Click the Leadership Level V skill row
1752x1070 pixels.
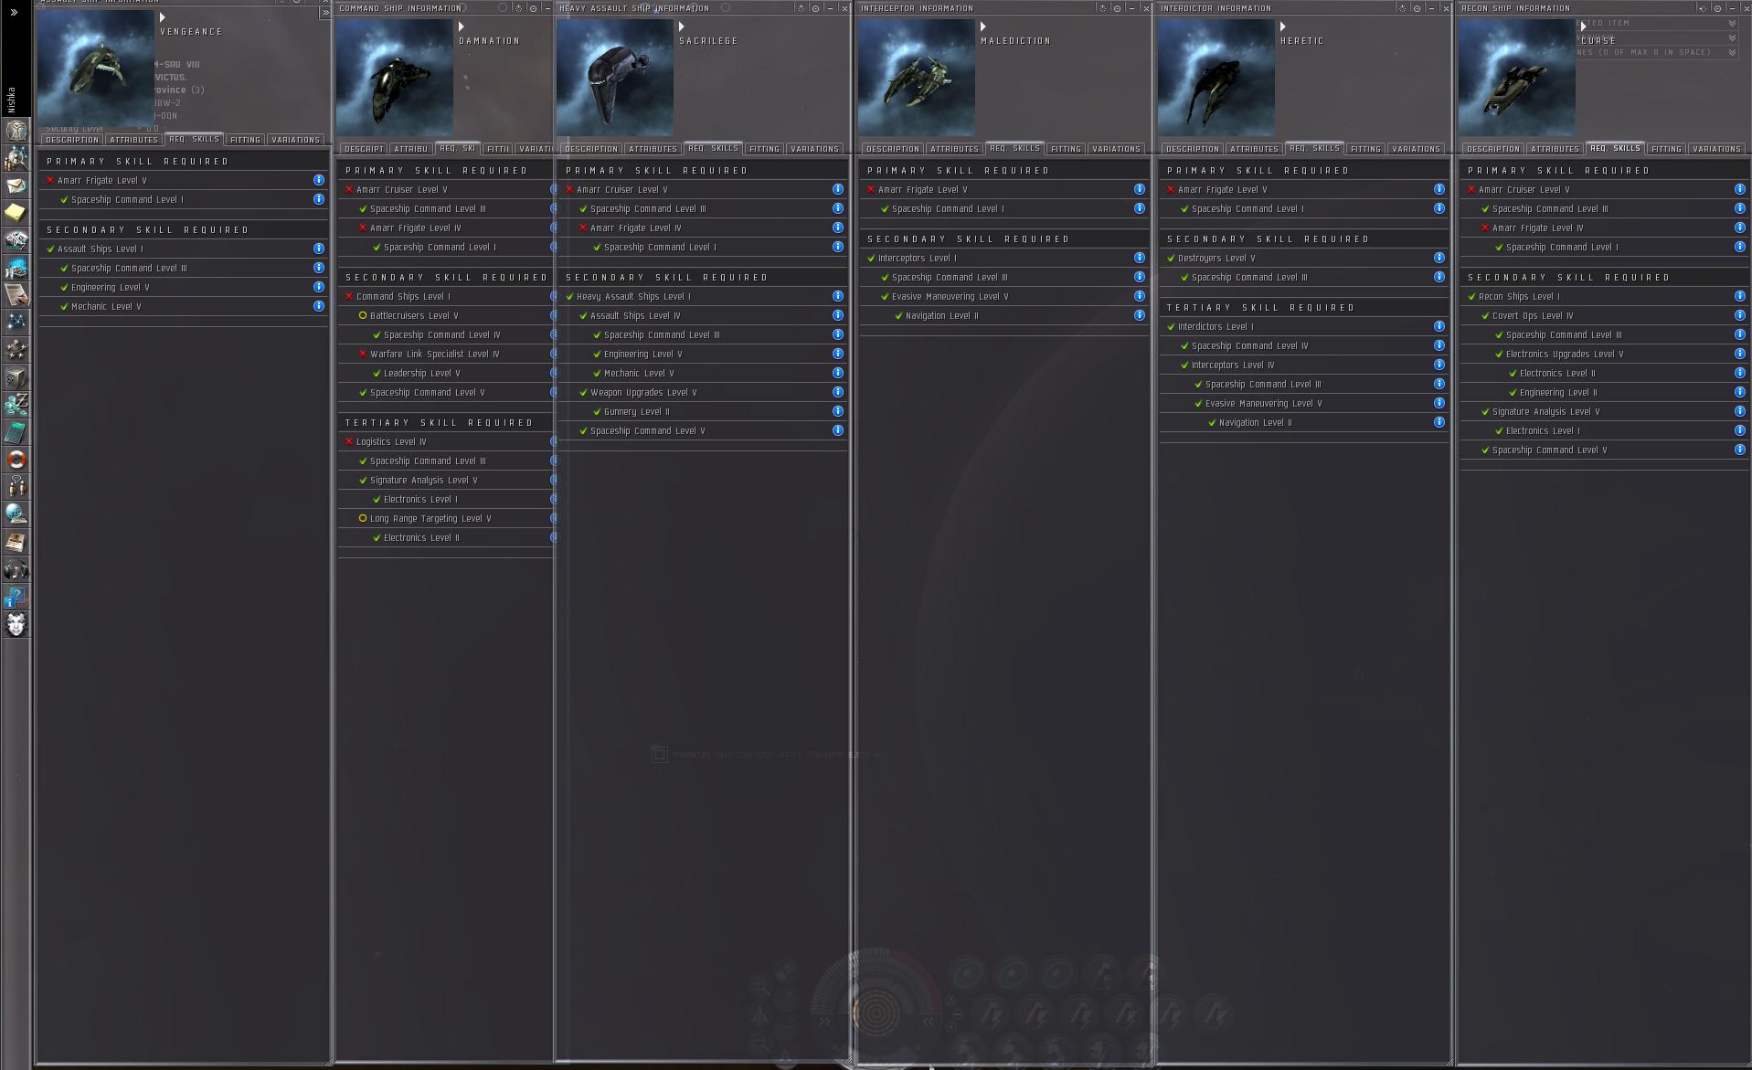(445, 373)
